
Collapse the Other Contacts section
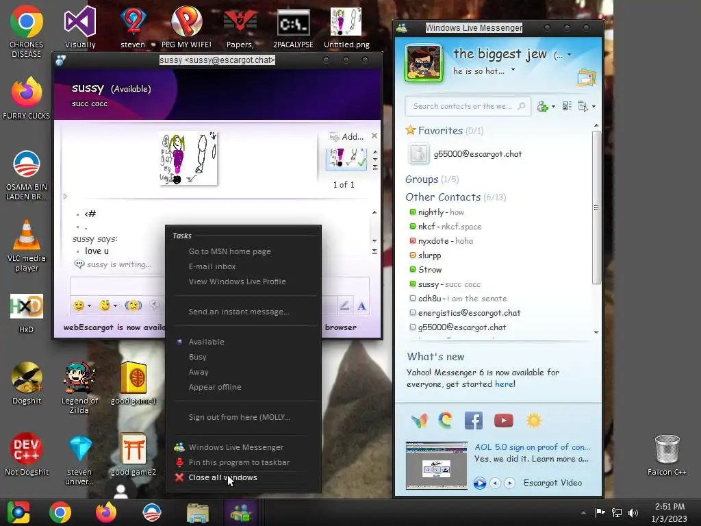(x=443, y=197)
